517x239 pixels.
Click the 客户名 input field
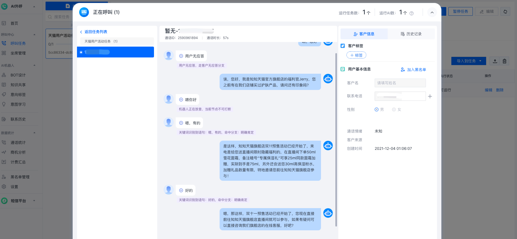pos(400,83)
